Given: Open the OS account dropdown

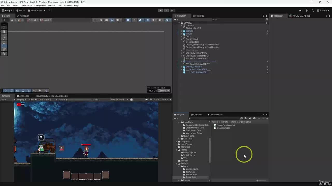Looking at the screenshot, I should point(20,11).
